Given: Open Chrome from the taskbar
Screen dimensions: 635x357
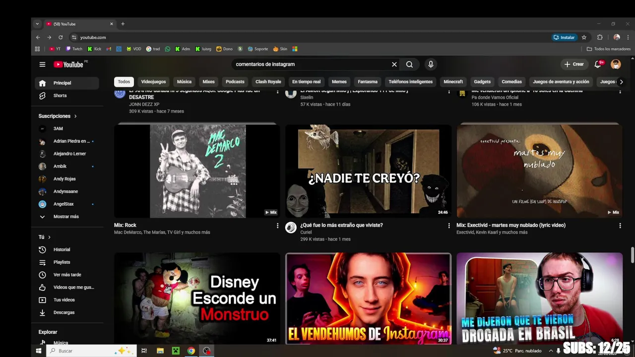Looking at the screenshot, I should 191,351.
